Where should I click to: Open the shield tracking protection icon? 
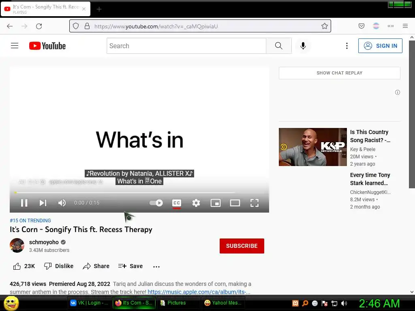tap(76, 26)
